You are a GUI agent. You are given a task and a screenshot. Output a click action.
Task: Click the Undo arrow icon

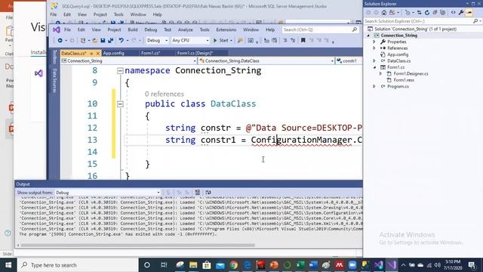(121, 40)
